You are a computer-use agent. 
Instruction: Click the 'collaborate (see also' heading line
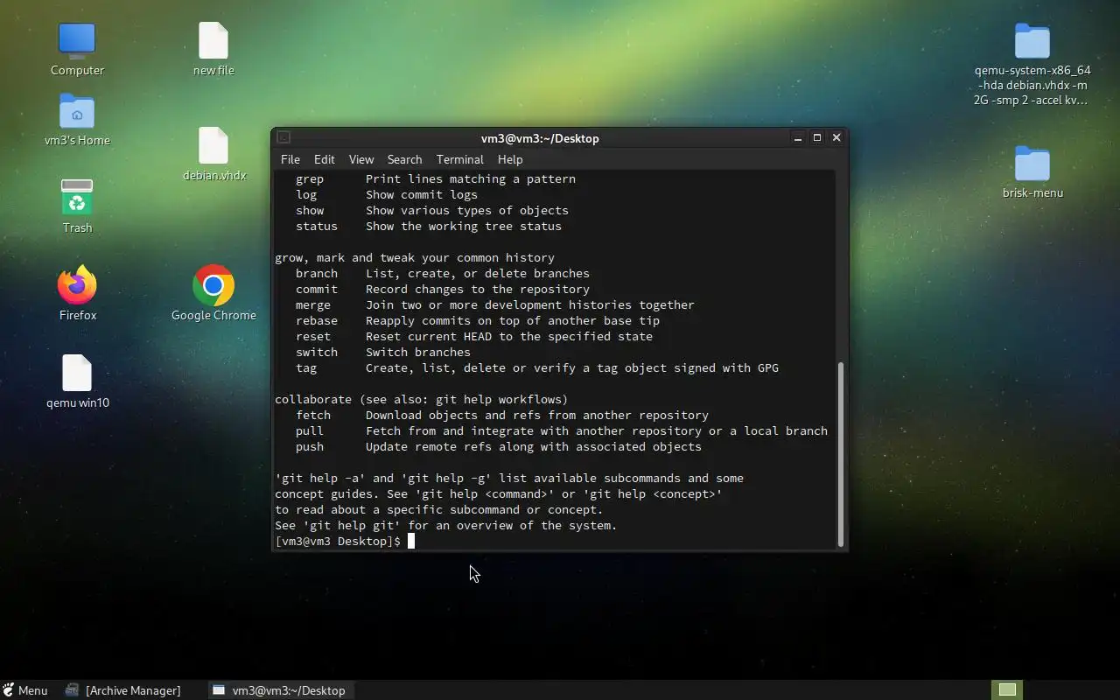[422, 400]
